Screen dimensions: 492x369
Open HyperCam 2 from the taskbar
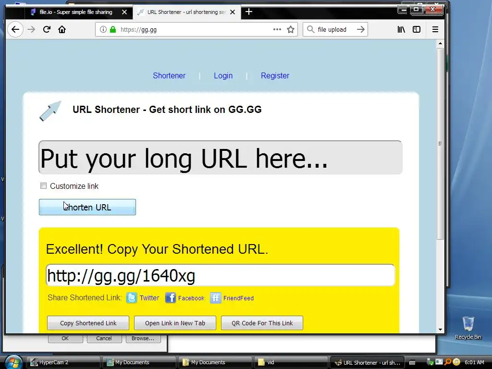click(x=63, y=362)
